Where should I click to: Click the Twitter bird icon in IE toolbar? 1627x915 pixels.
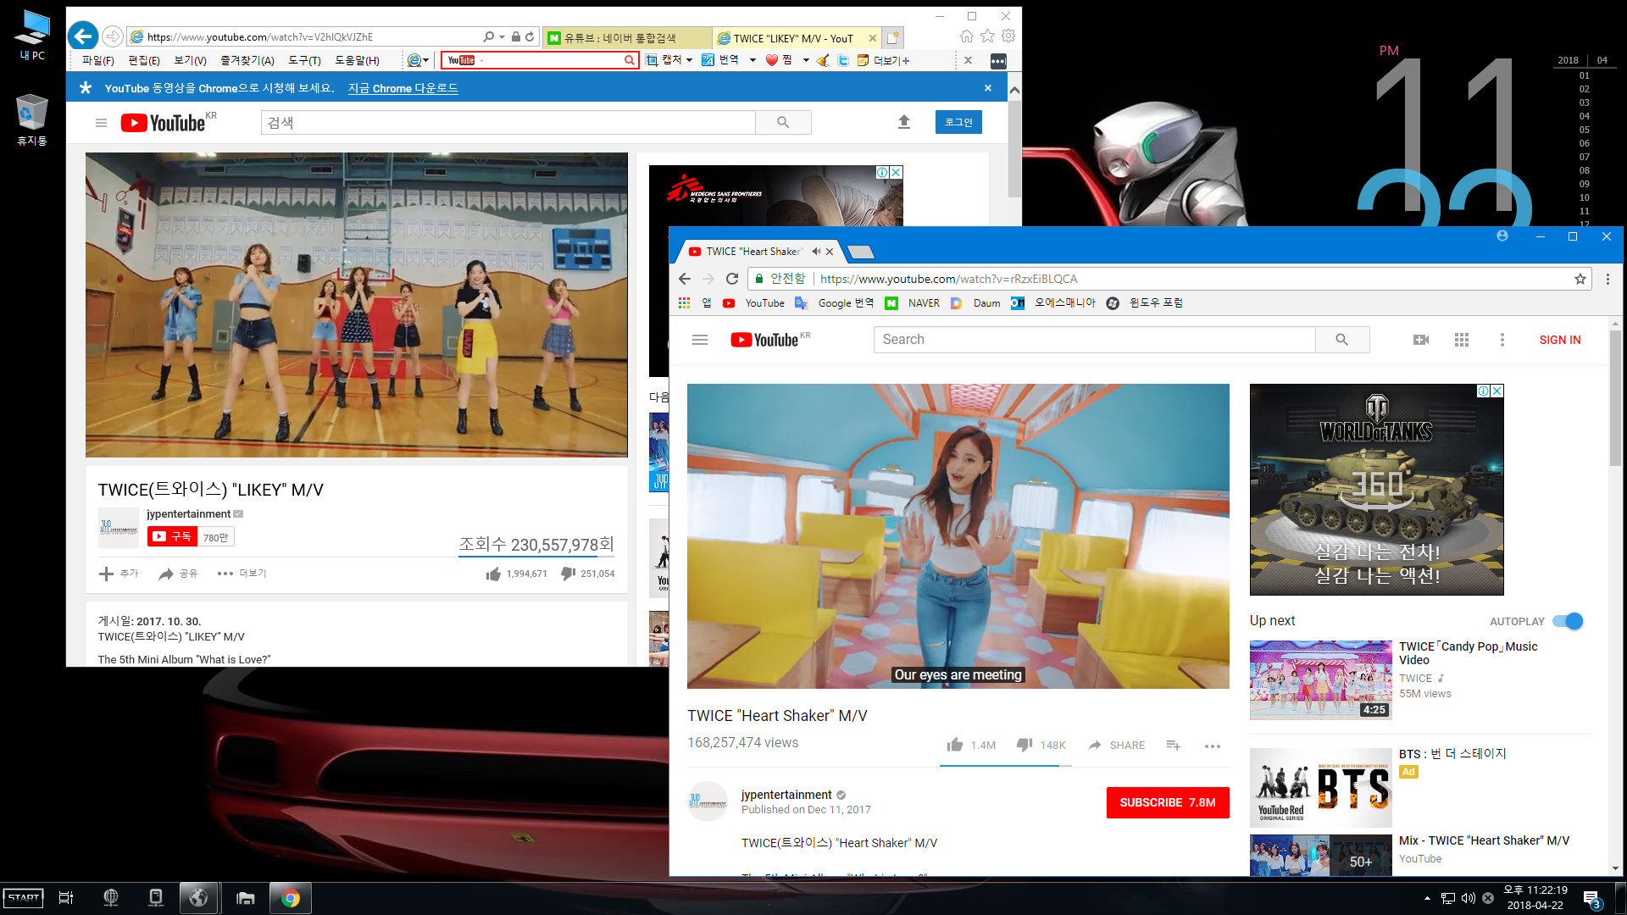[x=843, y=60]
